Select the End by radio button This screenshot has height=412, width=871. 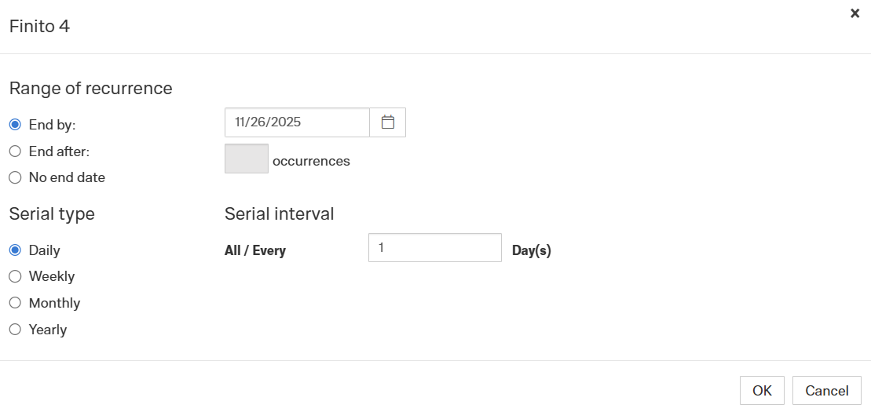pos(15,125)
